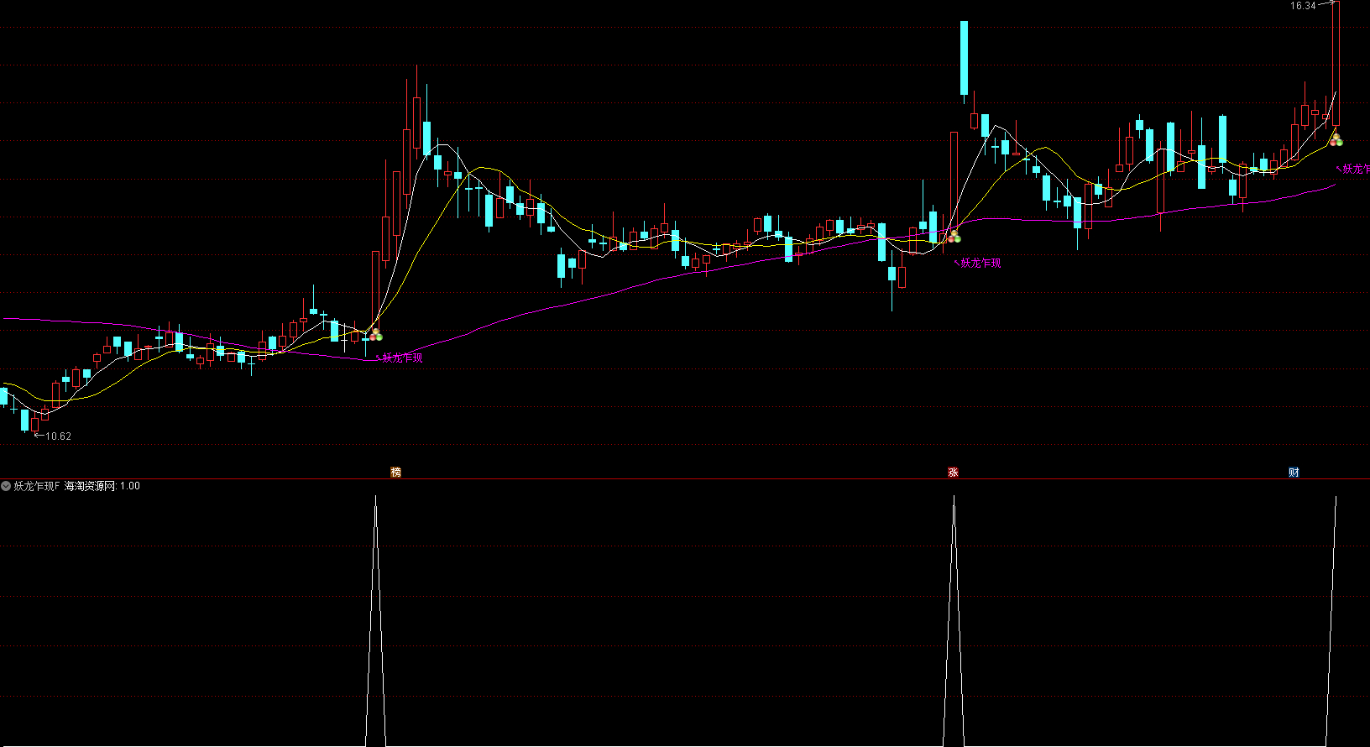Click the 妖龙乍现F indicator name label
1370x747 pixels.
pyautogui.click(x=37, y=486)
